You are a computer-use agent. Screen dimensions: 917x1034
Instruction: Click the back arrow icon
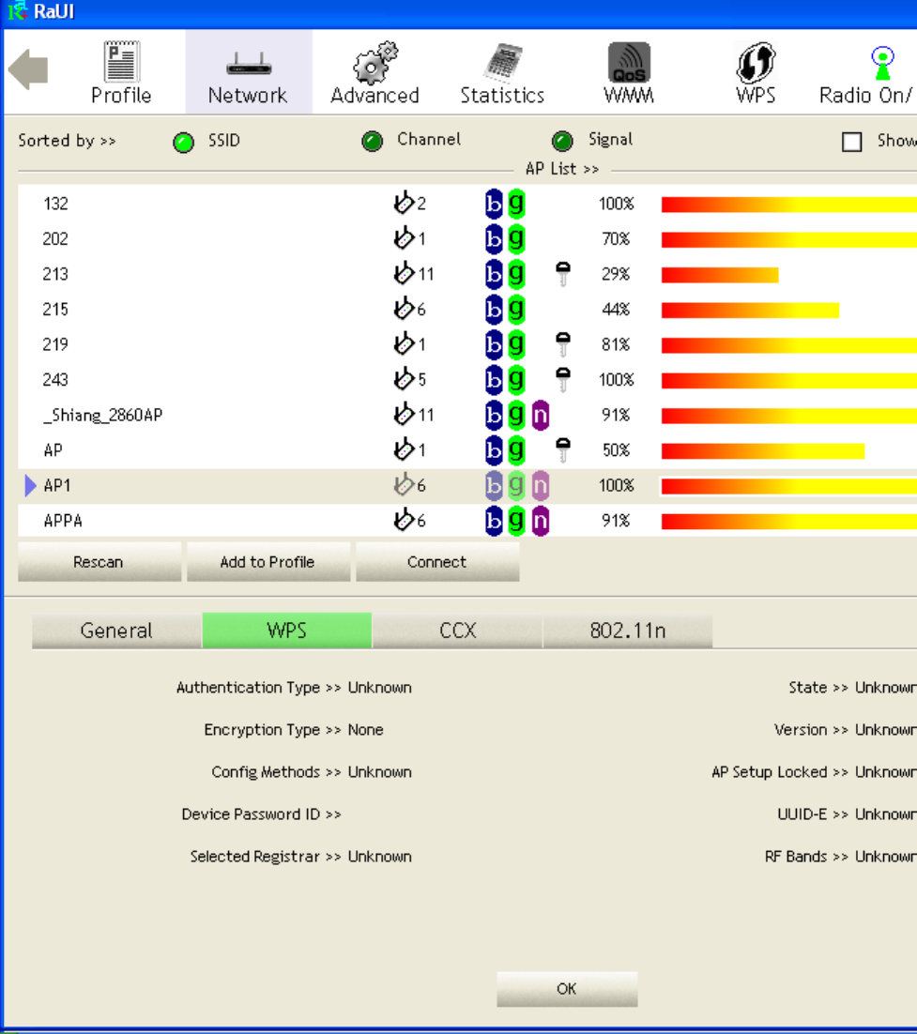[x=28, y=69]
